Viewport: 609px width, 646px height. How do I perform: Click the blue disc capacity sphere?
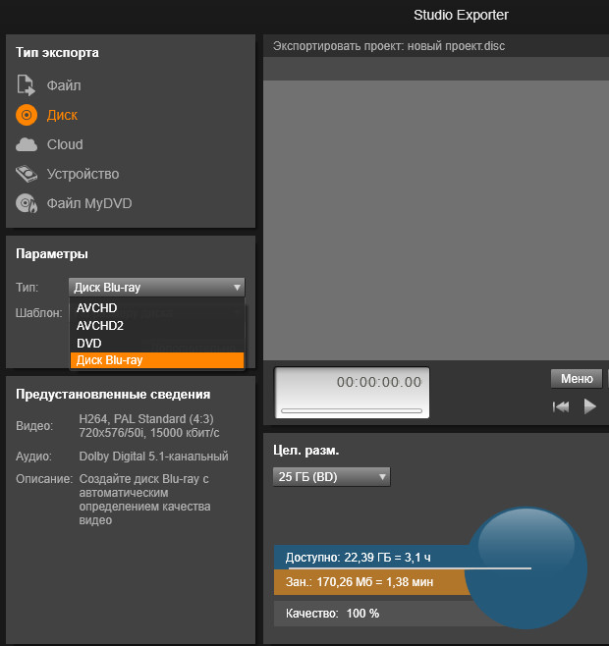coord(526,568)
